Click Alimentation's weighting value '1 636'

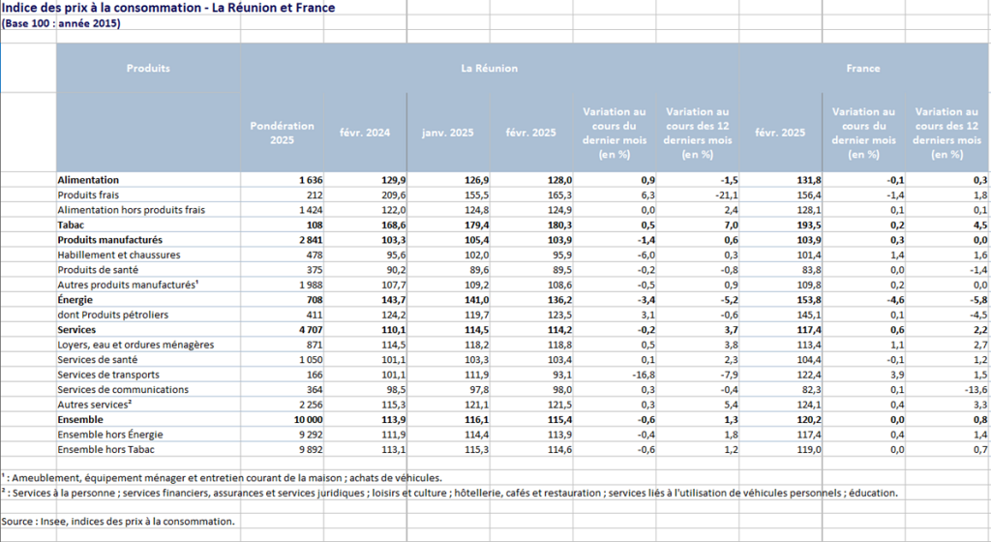pyautogui.click(x=311, y=180)
